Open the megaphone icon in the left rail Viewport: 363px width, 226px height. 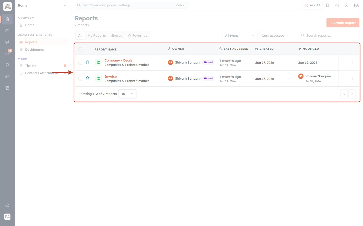point(7,42)
